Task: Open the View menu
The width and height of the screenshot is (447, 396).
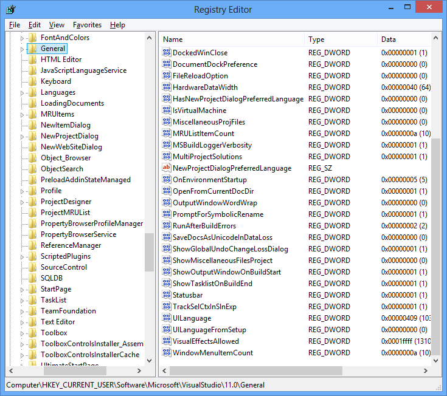Action: coord(57,25)
